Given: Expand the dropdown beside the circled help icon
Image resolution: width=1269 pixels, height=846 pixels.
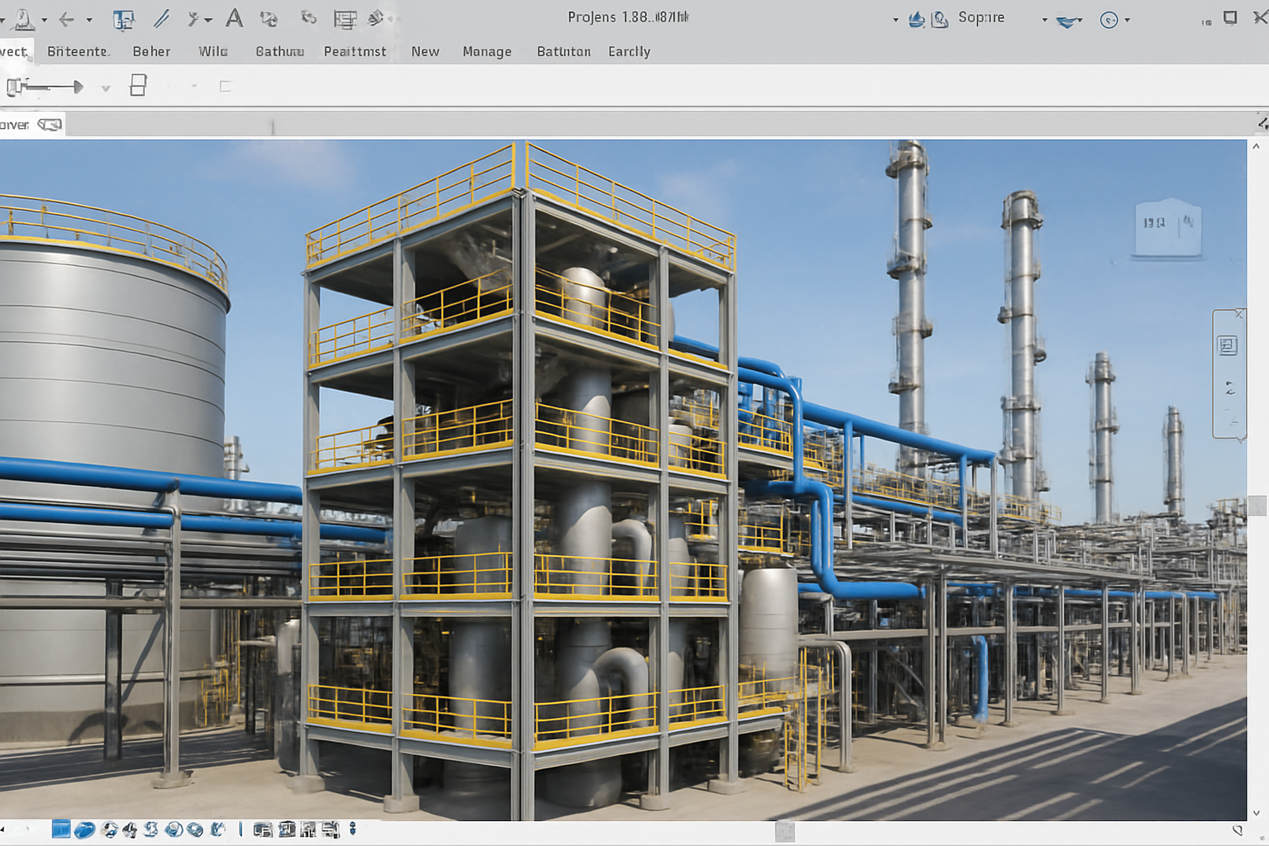Looking at the screenshot, I should tap(1127, 20).
